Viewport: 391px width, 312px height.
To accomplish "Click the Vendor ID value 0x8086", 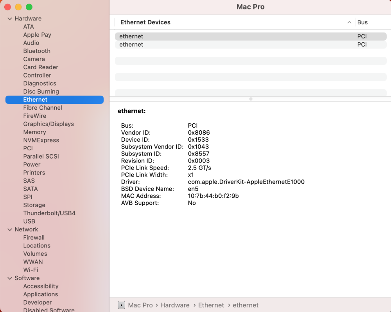I will (199, 133).
